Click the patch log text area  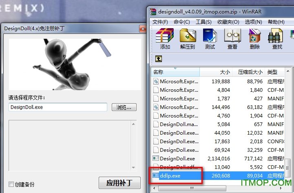[70, 146]
